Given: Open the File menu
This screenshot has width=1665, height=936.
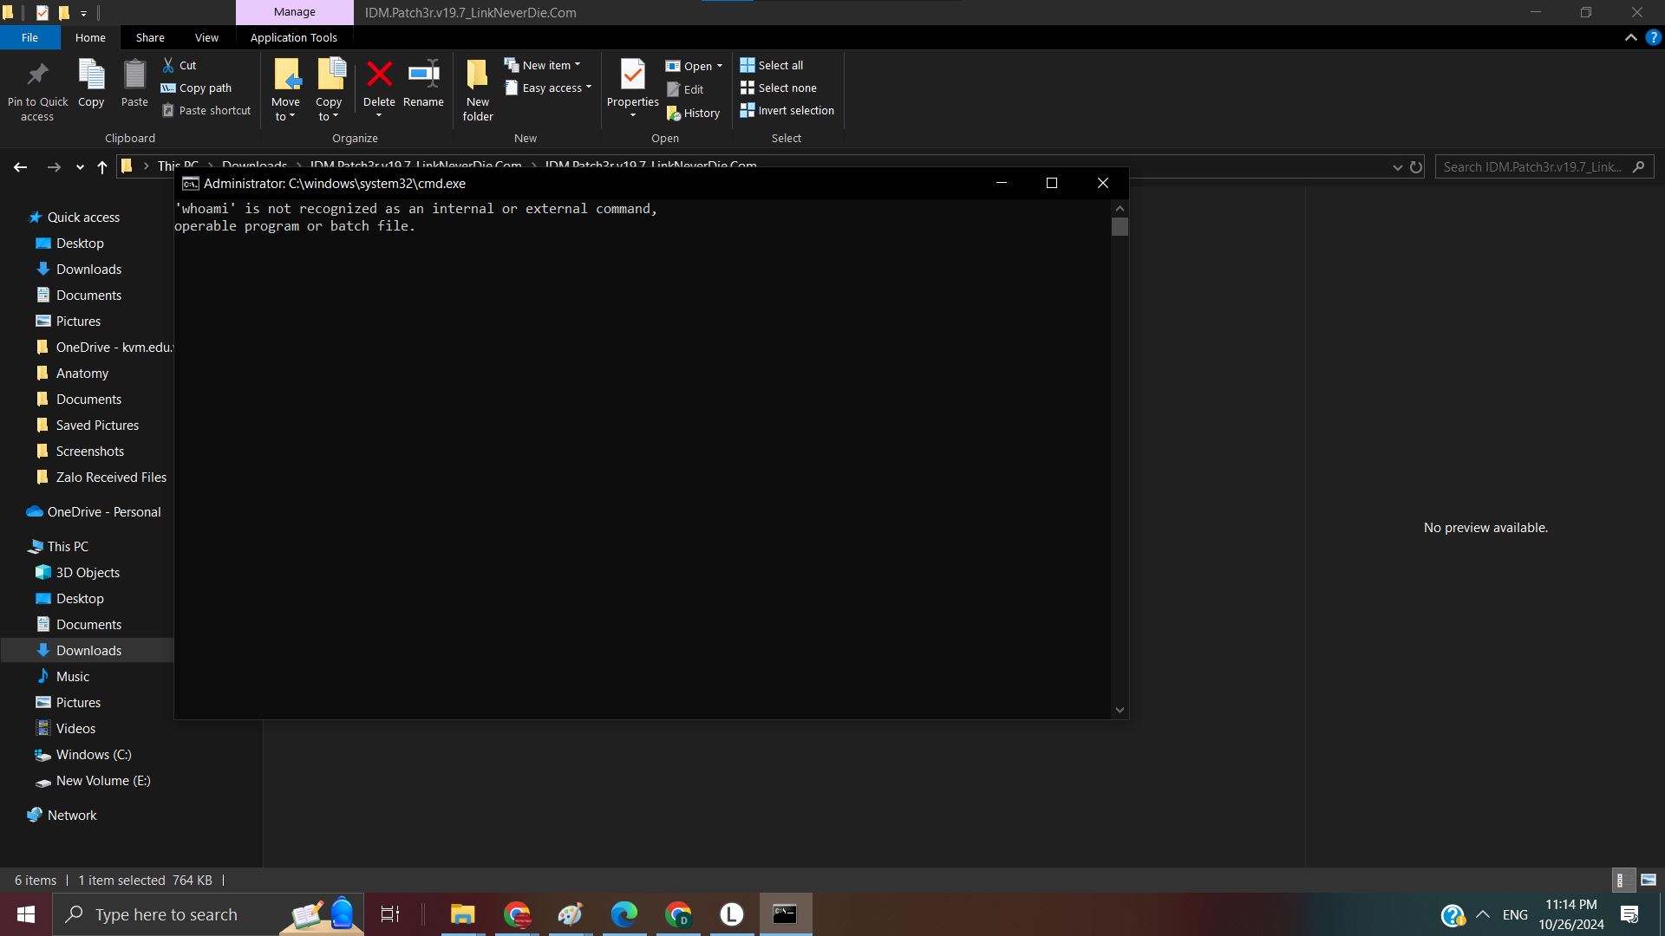Looking at the screenshot, I should [29, 37].
